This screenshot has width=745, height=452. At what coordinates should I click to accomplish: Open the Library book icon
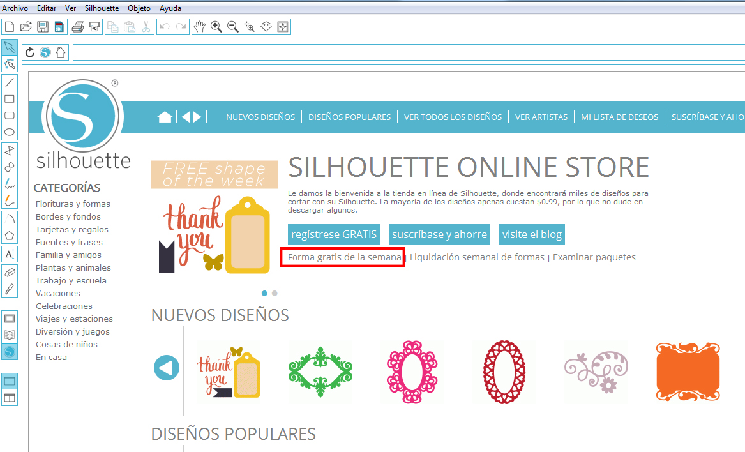(x=10, y=335)
